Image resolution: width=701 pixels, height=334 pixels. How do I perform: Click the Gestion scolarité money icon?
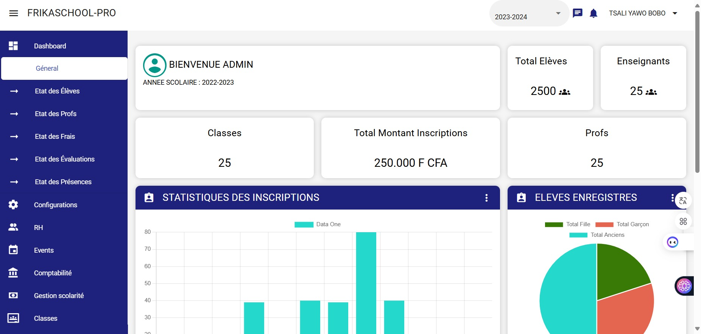[13, 295]
